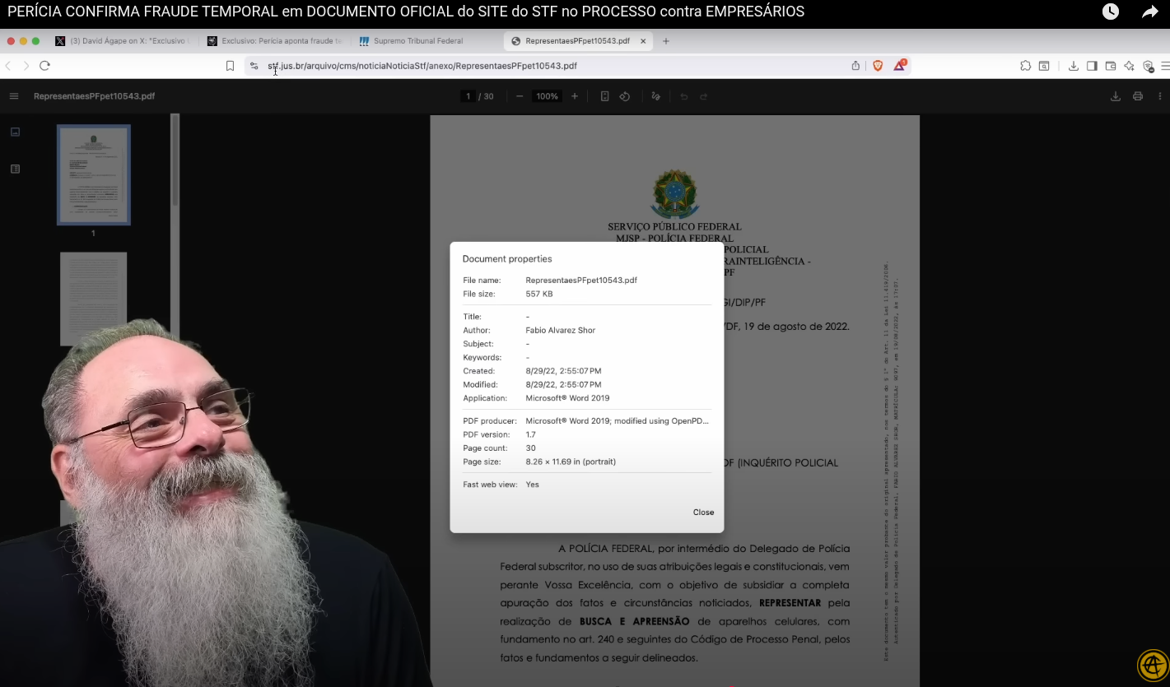Open PDF viewer more actions menu
Screen dimensions: 1170x687
(1159, 96)
